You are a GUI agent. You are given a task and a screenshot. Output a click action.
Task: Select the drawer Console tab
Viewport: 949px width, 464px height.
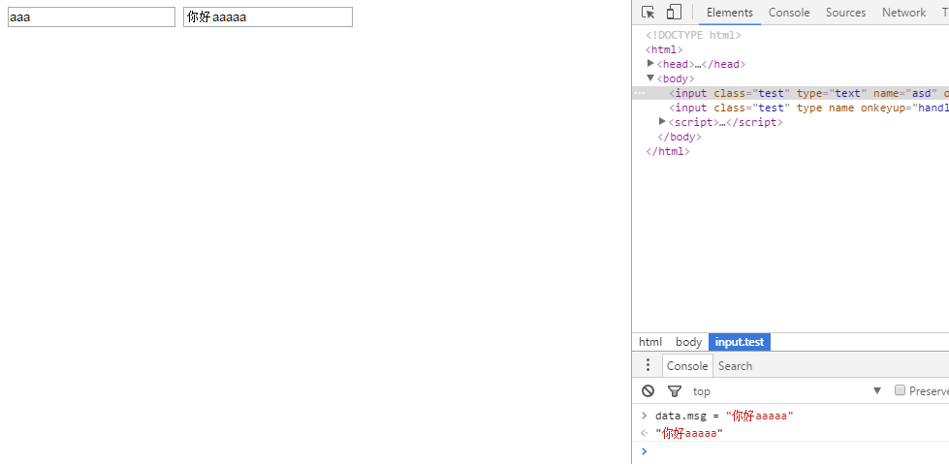pyautogui.click(x=687, y=366)
